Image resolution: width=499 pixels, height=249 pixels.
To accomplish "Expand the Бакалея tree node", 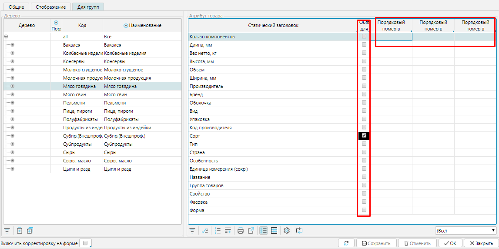I will pyautogui.click(x=12, y=45).
